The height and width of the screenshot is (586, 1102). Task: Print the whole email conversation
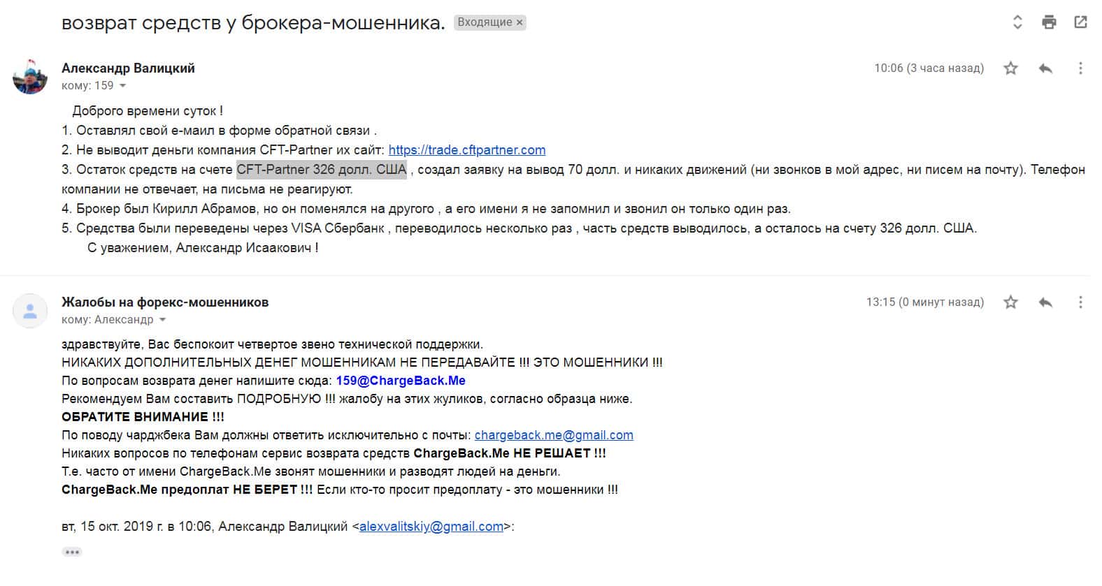click(x=1049, y=22)
